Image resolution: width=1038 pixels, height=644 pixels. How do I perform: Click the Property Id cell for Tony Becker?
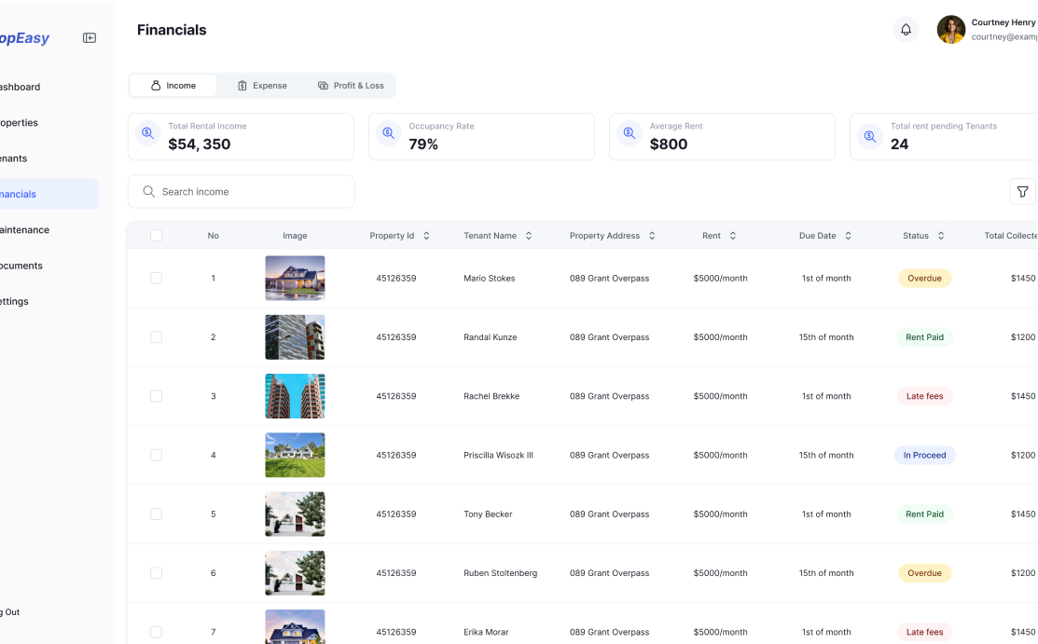click(395, 514)
